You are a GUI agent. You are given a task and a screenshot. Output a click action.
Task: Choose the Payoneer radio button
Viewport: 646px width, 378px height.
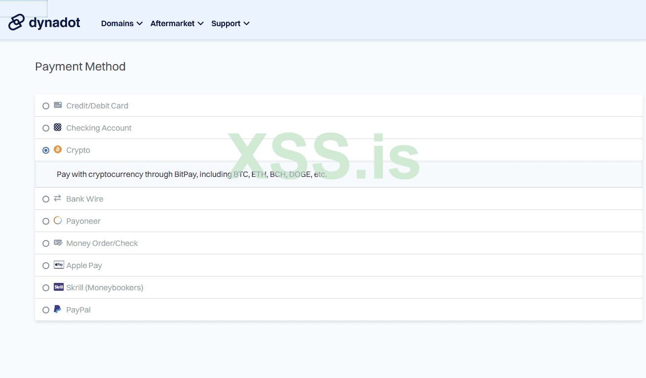46,221
